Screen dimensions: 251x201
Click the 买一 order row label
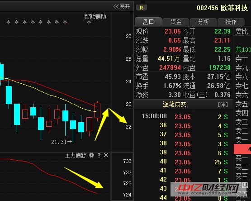242,158
